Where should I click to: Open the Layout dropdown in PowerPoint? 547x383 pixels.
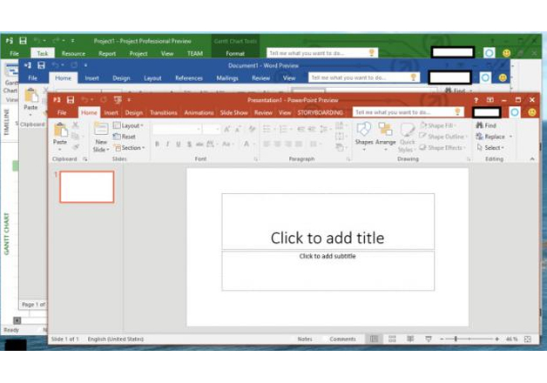[128, 125]
